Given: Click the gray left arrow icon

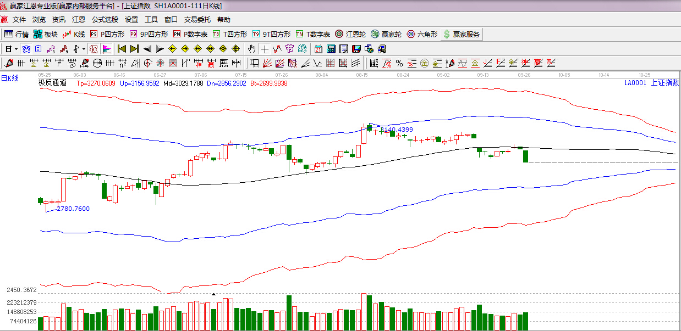Looking at the screenshot, I should pos(147,49).
